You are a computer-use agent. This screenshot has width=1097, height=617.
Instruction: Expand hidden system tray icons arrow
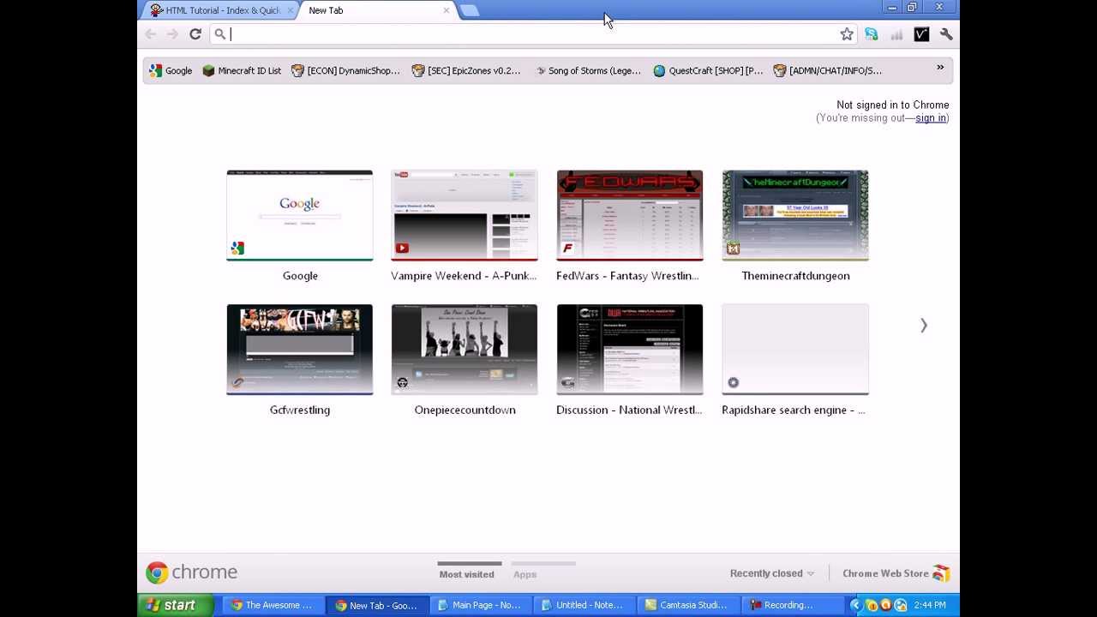tap(854, 605)
